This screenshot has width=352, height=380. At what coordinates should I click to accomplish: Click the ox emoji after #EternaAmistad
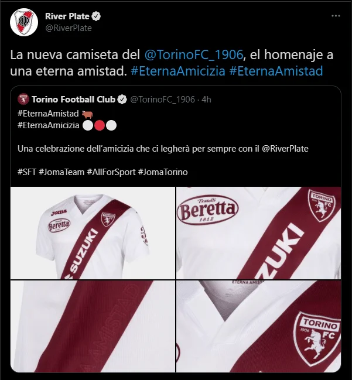[87, 114]
